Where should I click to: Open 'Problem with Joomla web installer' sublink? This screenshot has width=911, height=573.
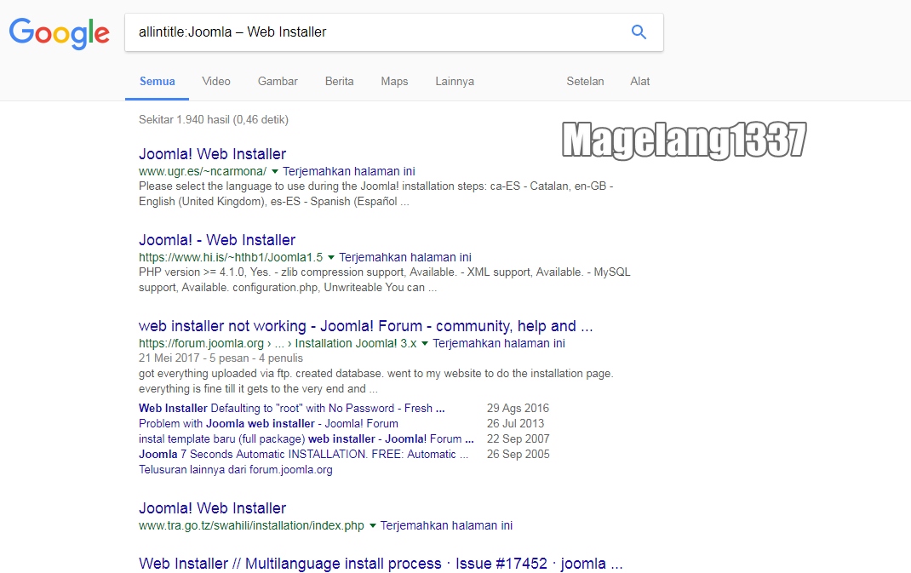[268, 424]
